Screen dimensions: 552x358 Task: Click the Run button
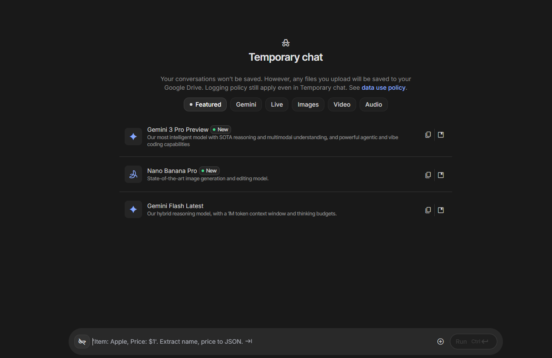[473, 342]
